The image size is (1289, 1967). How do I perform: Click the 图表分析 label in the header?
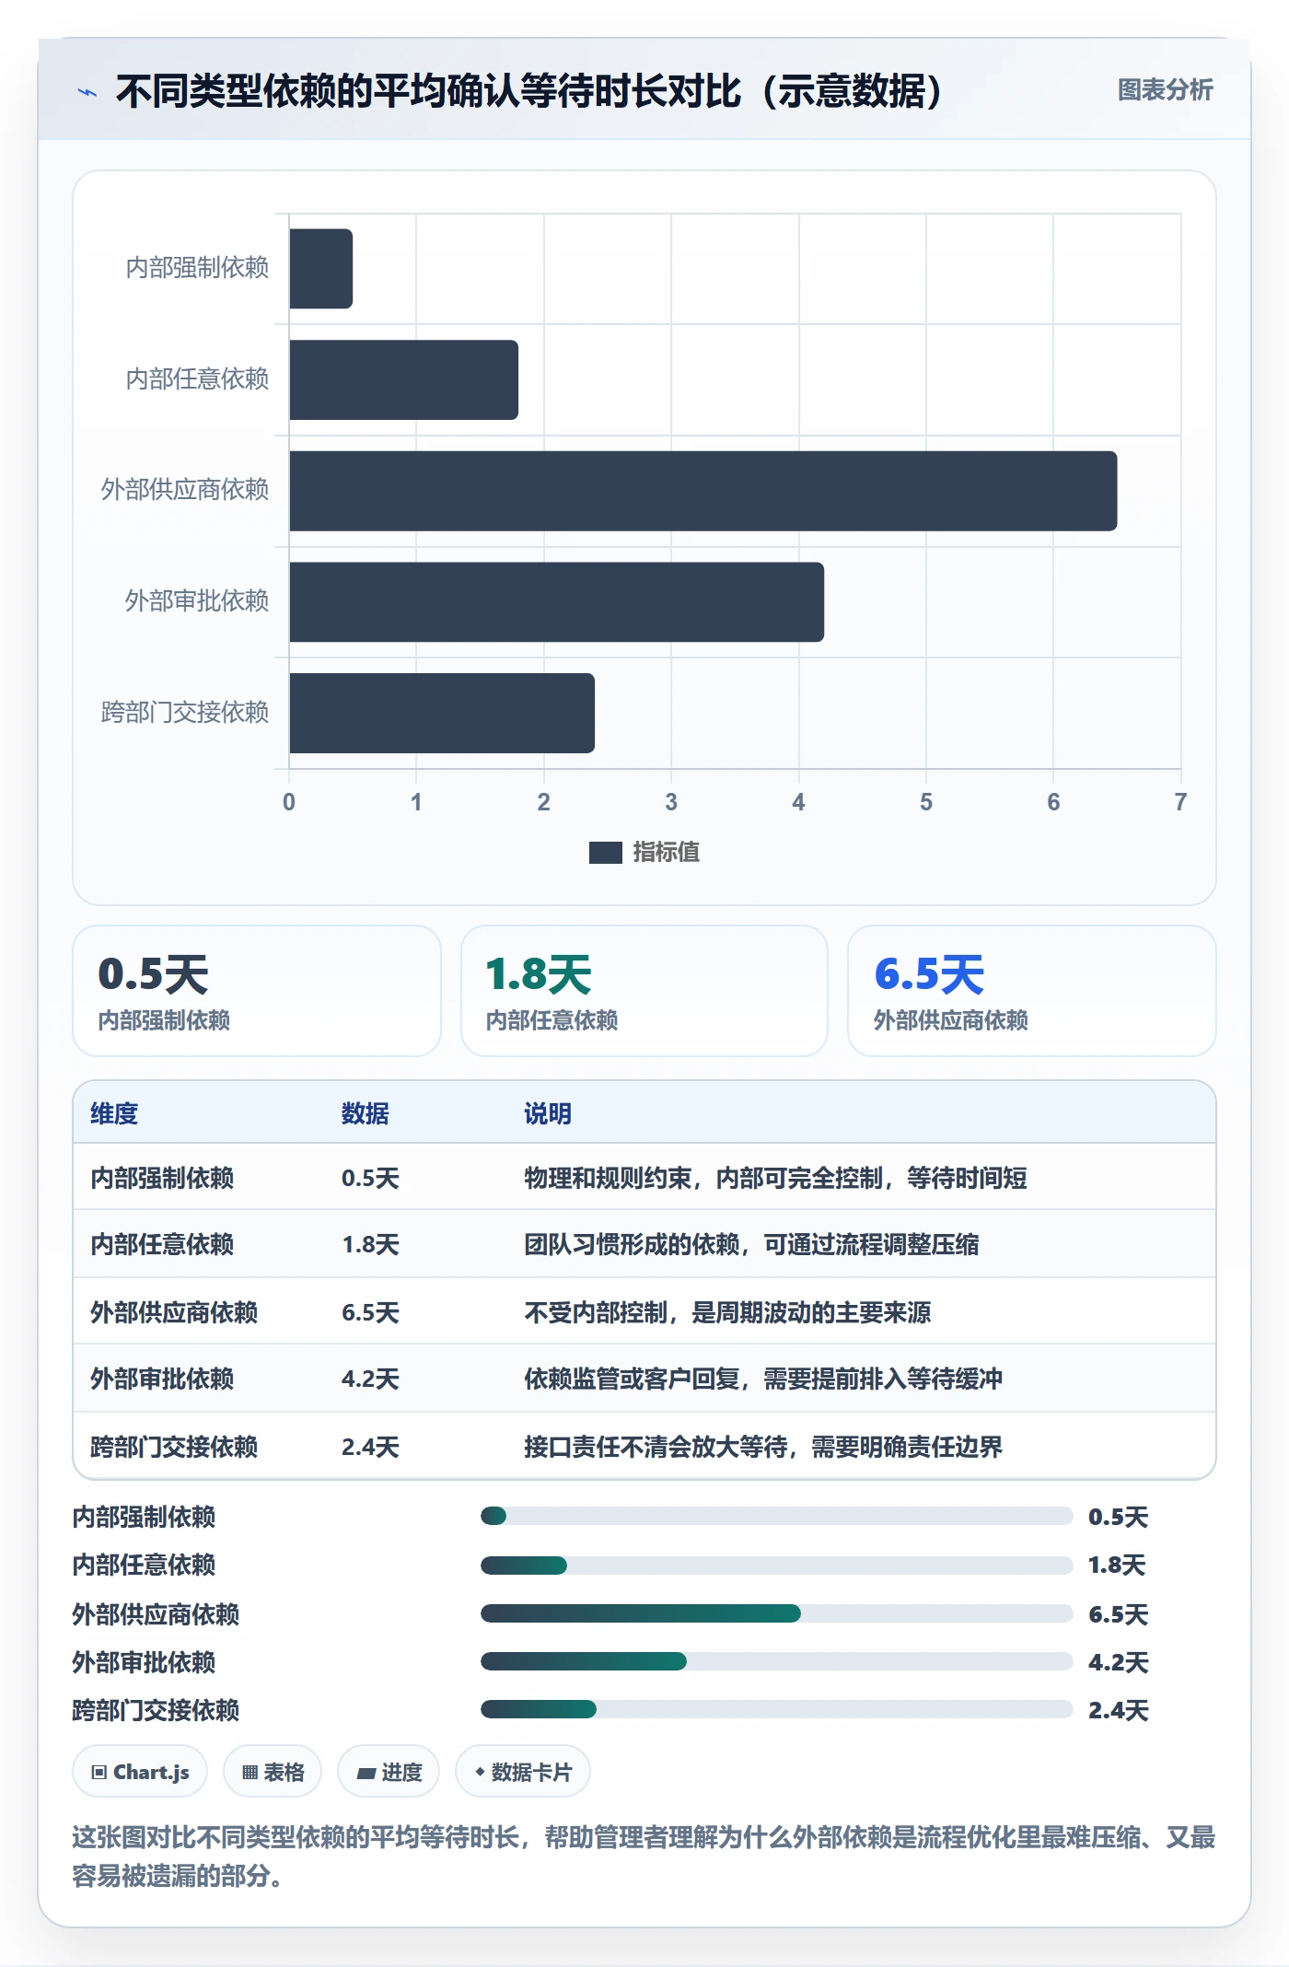point(1165,90)
